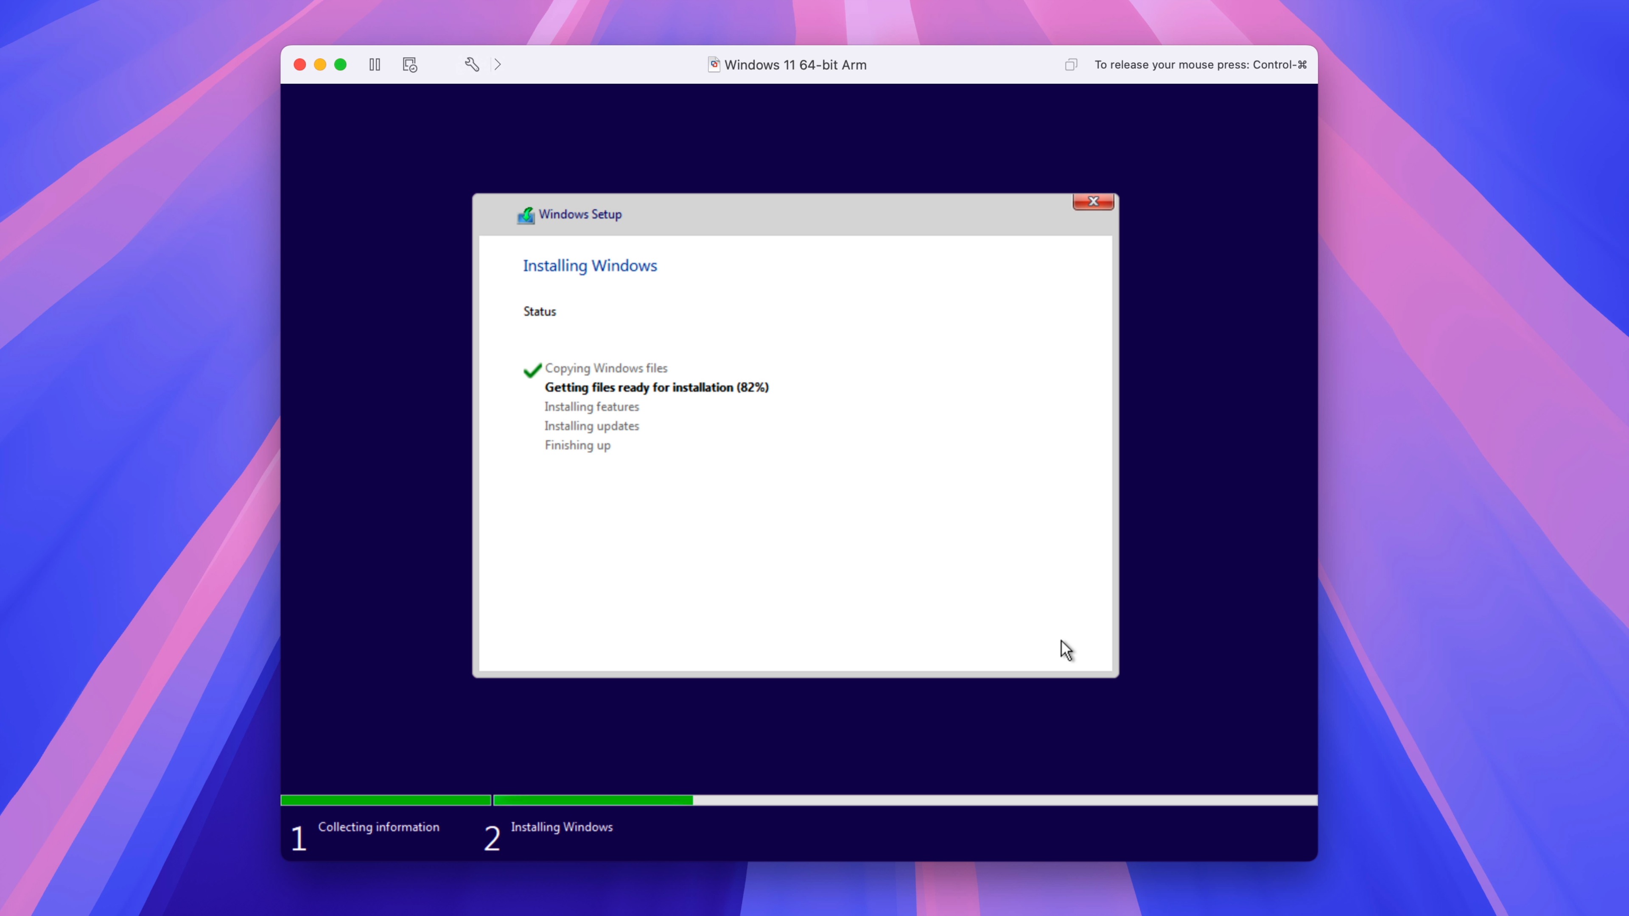Click the green checkmark beside Copying Windows files

point(532,371)
